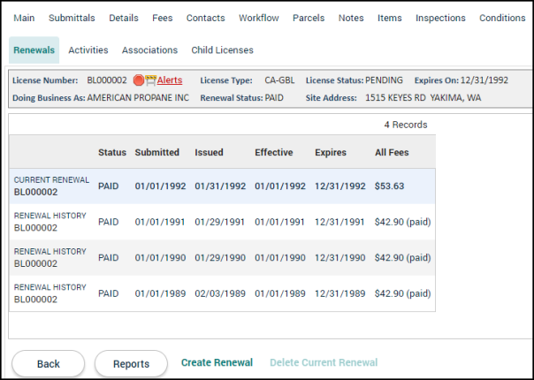Select renewal history row expiring 12/31/1990

click(222, 257)
